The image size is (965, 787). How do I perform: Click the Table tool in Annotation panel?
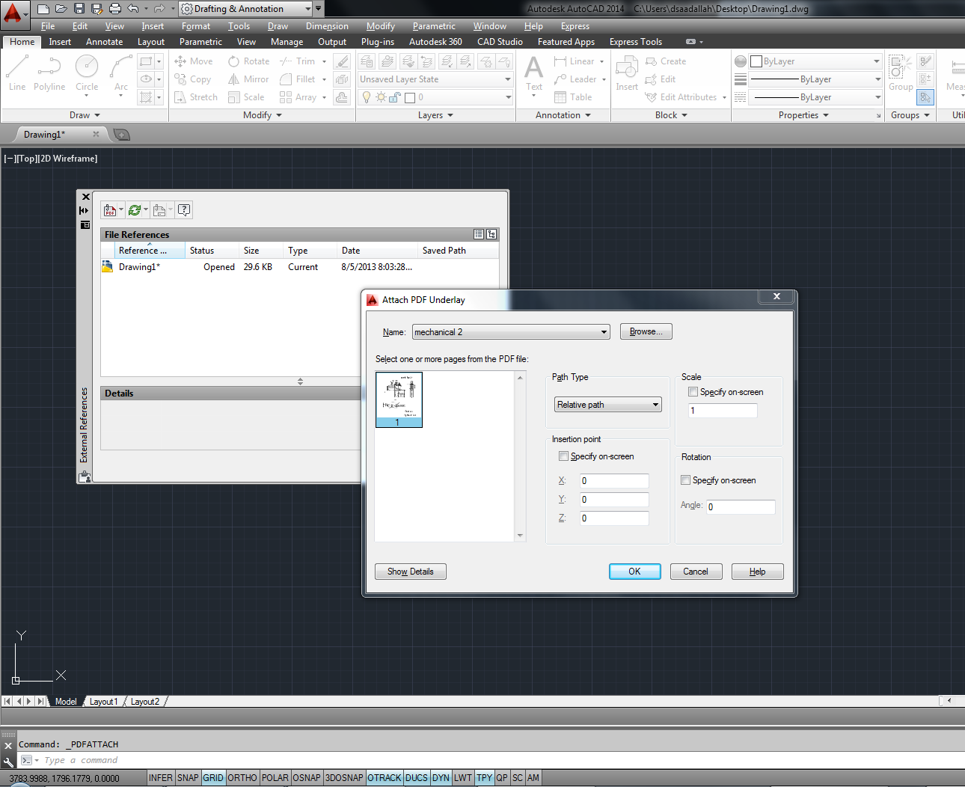573,97
